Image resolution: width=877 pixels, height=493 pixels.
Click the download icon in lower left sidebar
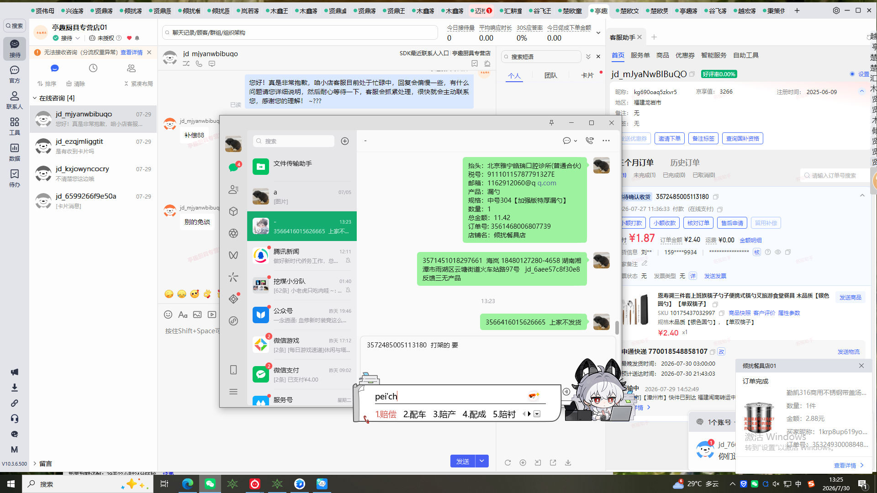point(15,388)
